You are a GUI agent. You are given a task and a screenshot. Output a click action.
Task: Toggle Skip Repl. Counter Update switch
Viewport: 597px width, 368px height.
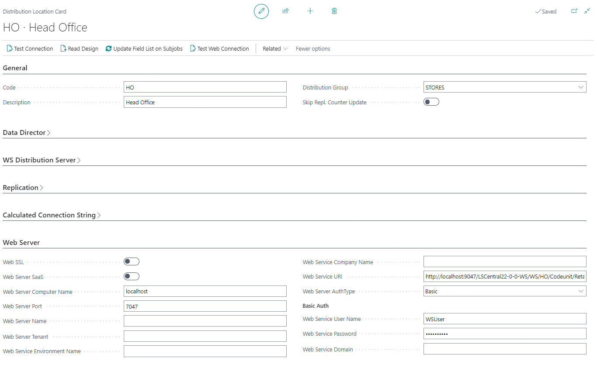point(431,102)
